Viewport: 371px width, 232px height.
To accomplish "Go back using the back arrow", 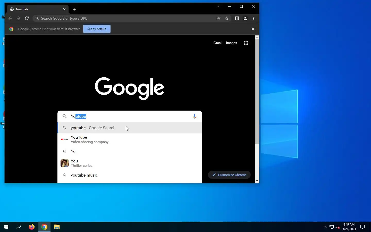I will click(x=10, y=18).
